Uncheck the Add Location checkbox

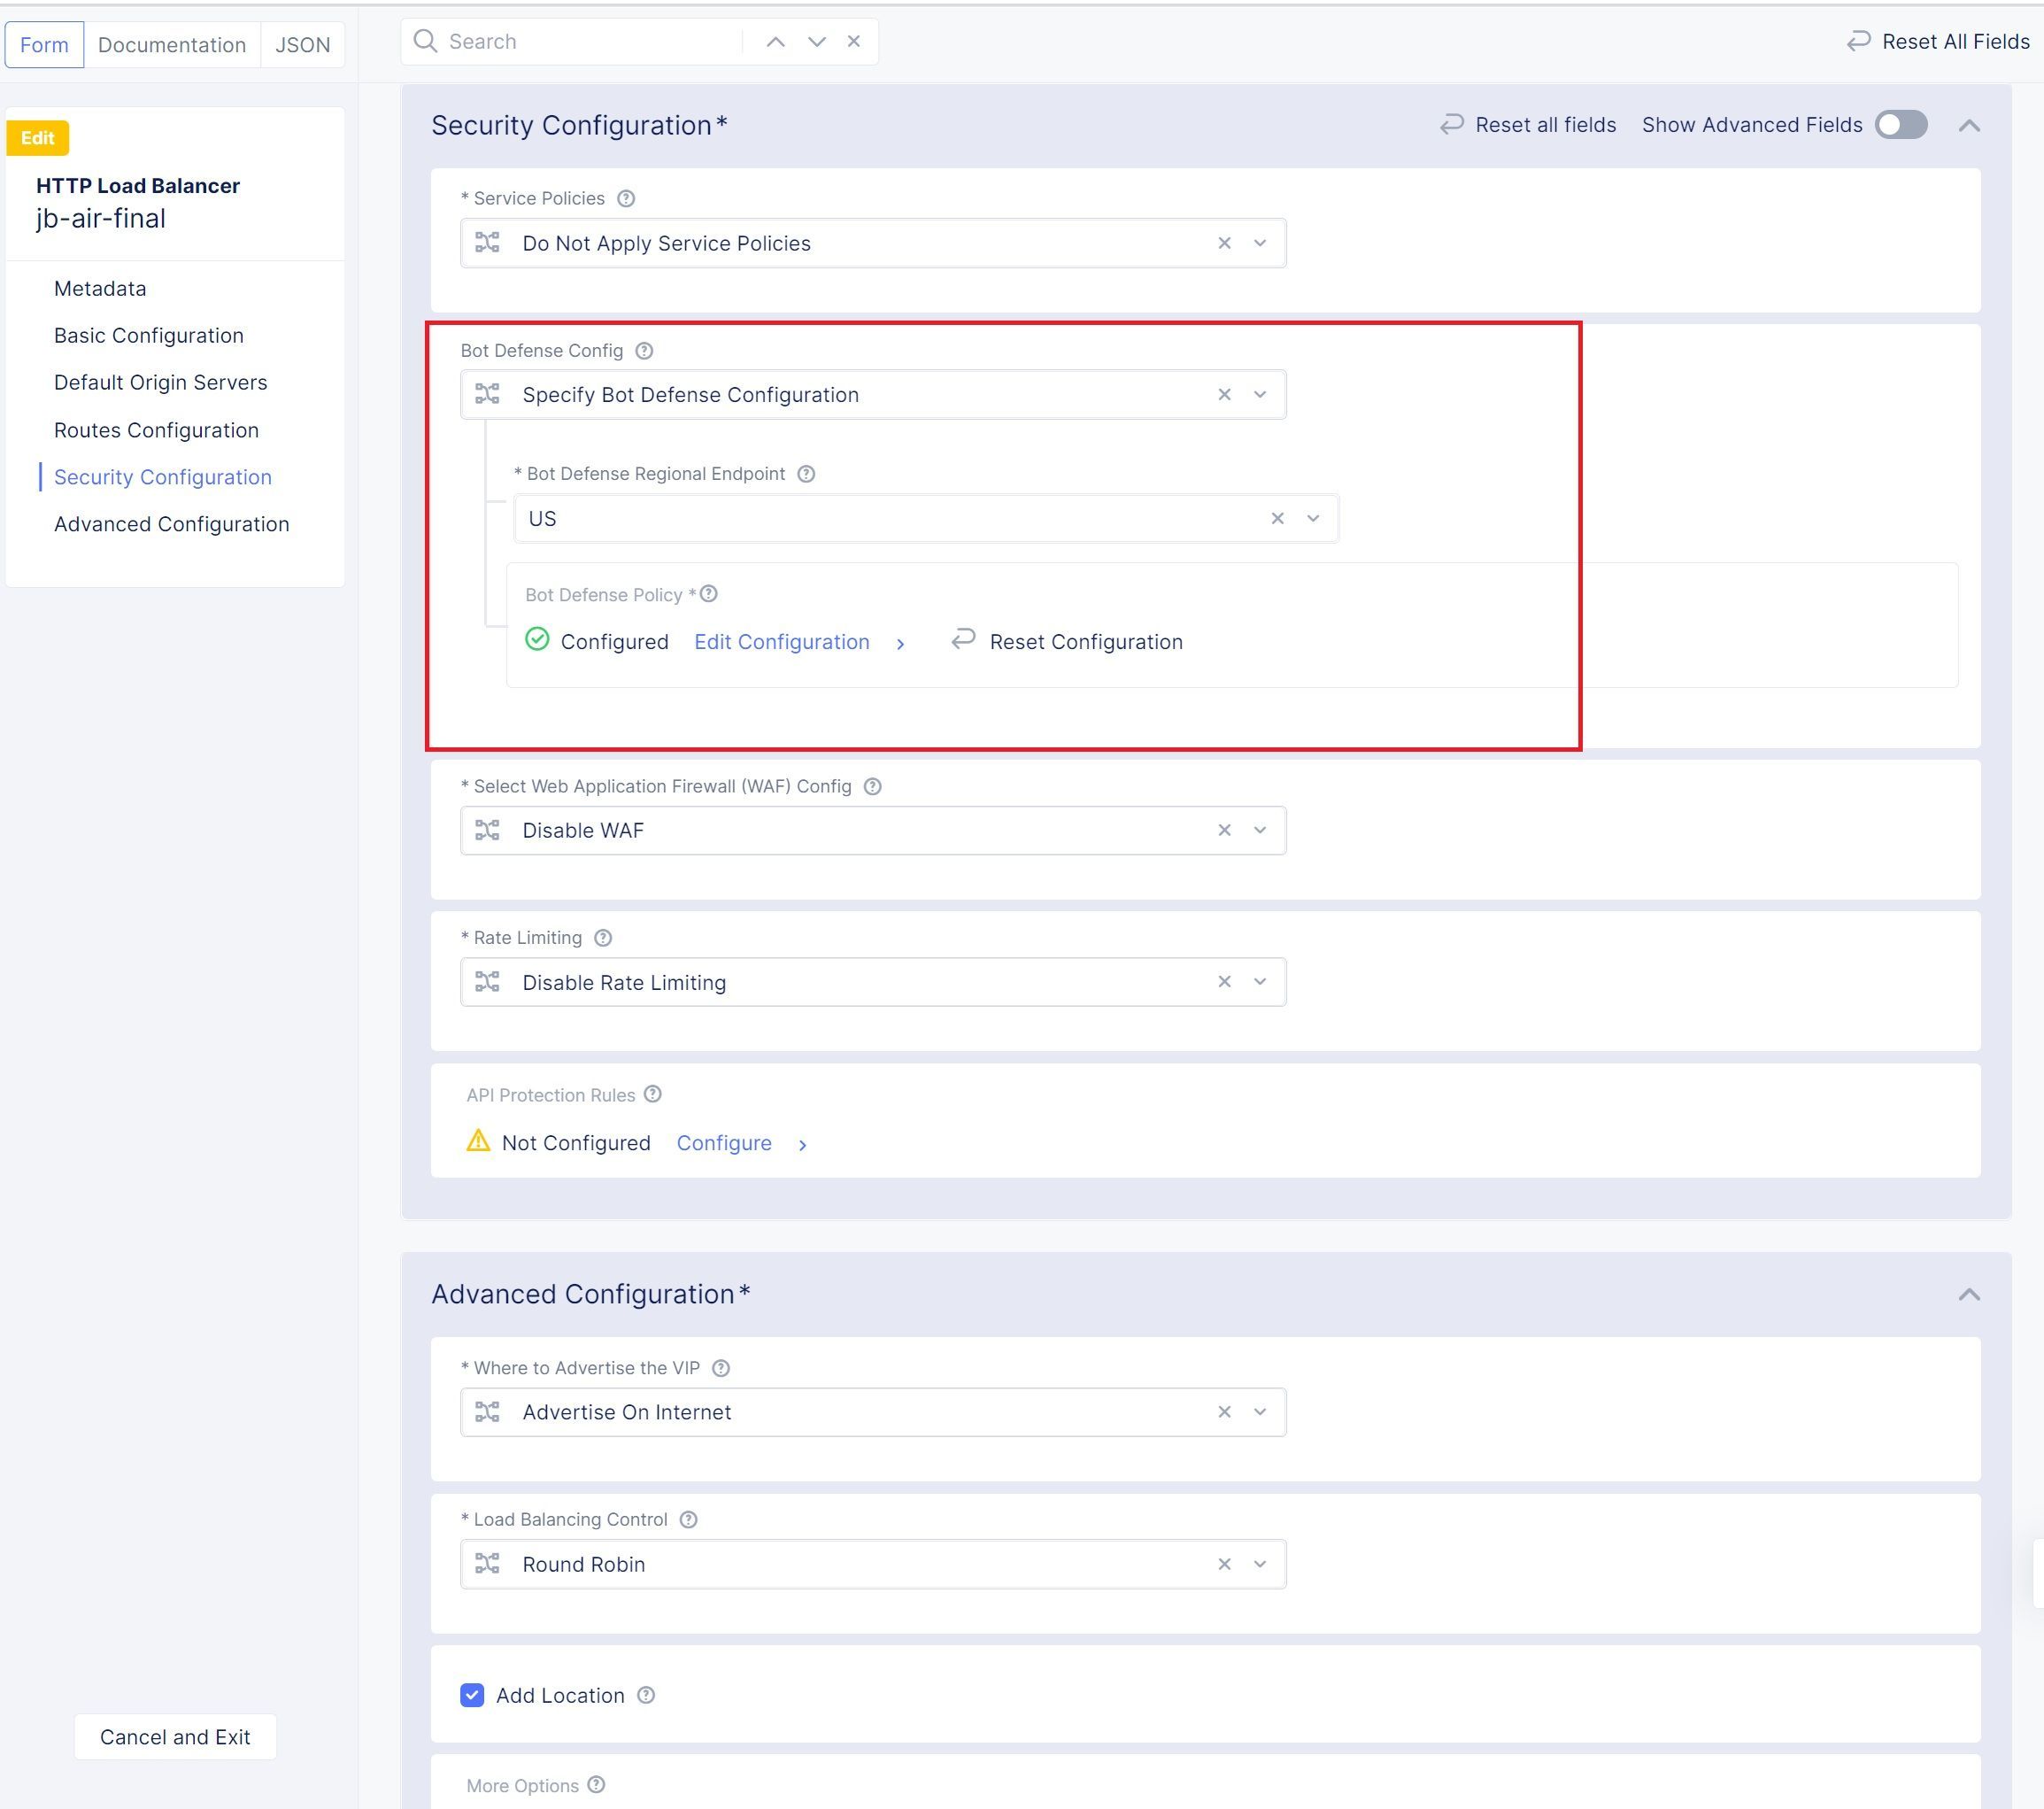tap(472, 1695)
